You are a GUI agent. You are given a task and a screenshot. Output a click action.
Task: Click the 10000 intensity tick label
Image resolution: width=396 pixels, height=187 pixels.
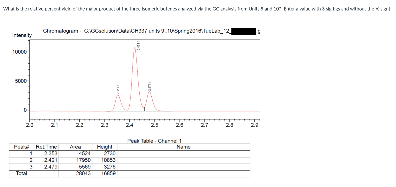click(20, 52)
